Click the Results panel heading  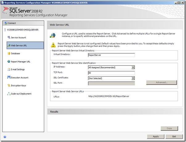(x=54, y=112)
